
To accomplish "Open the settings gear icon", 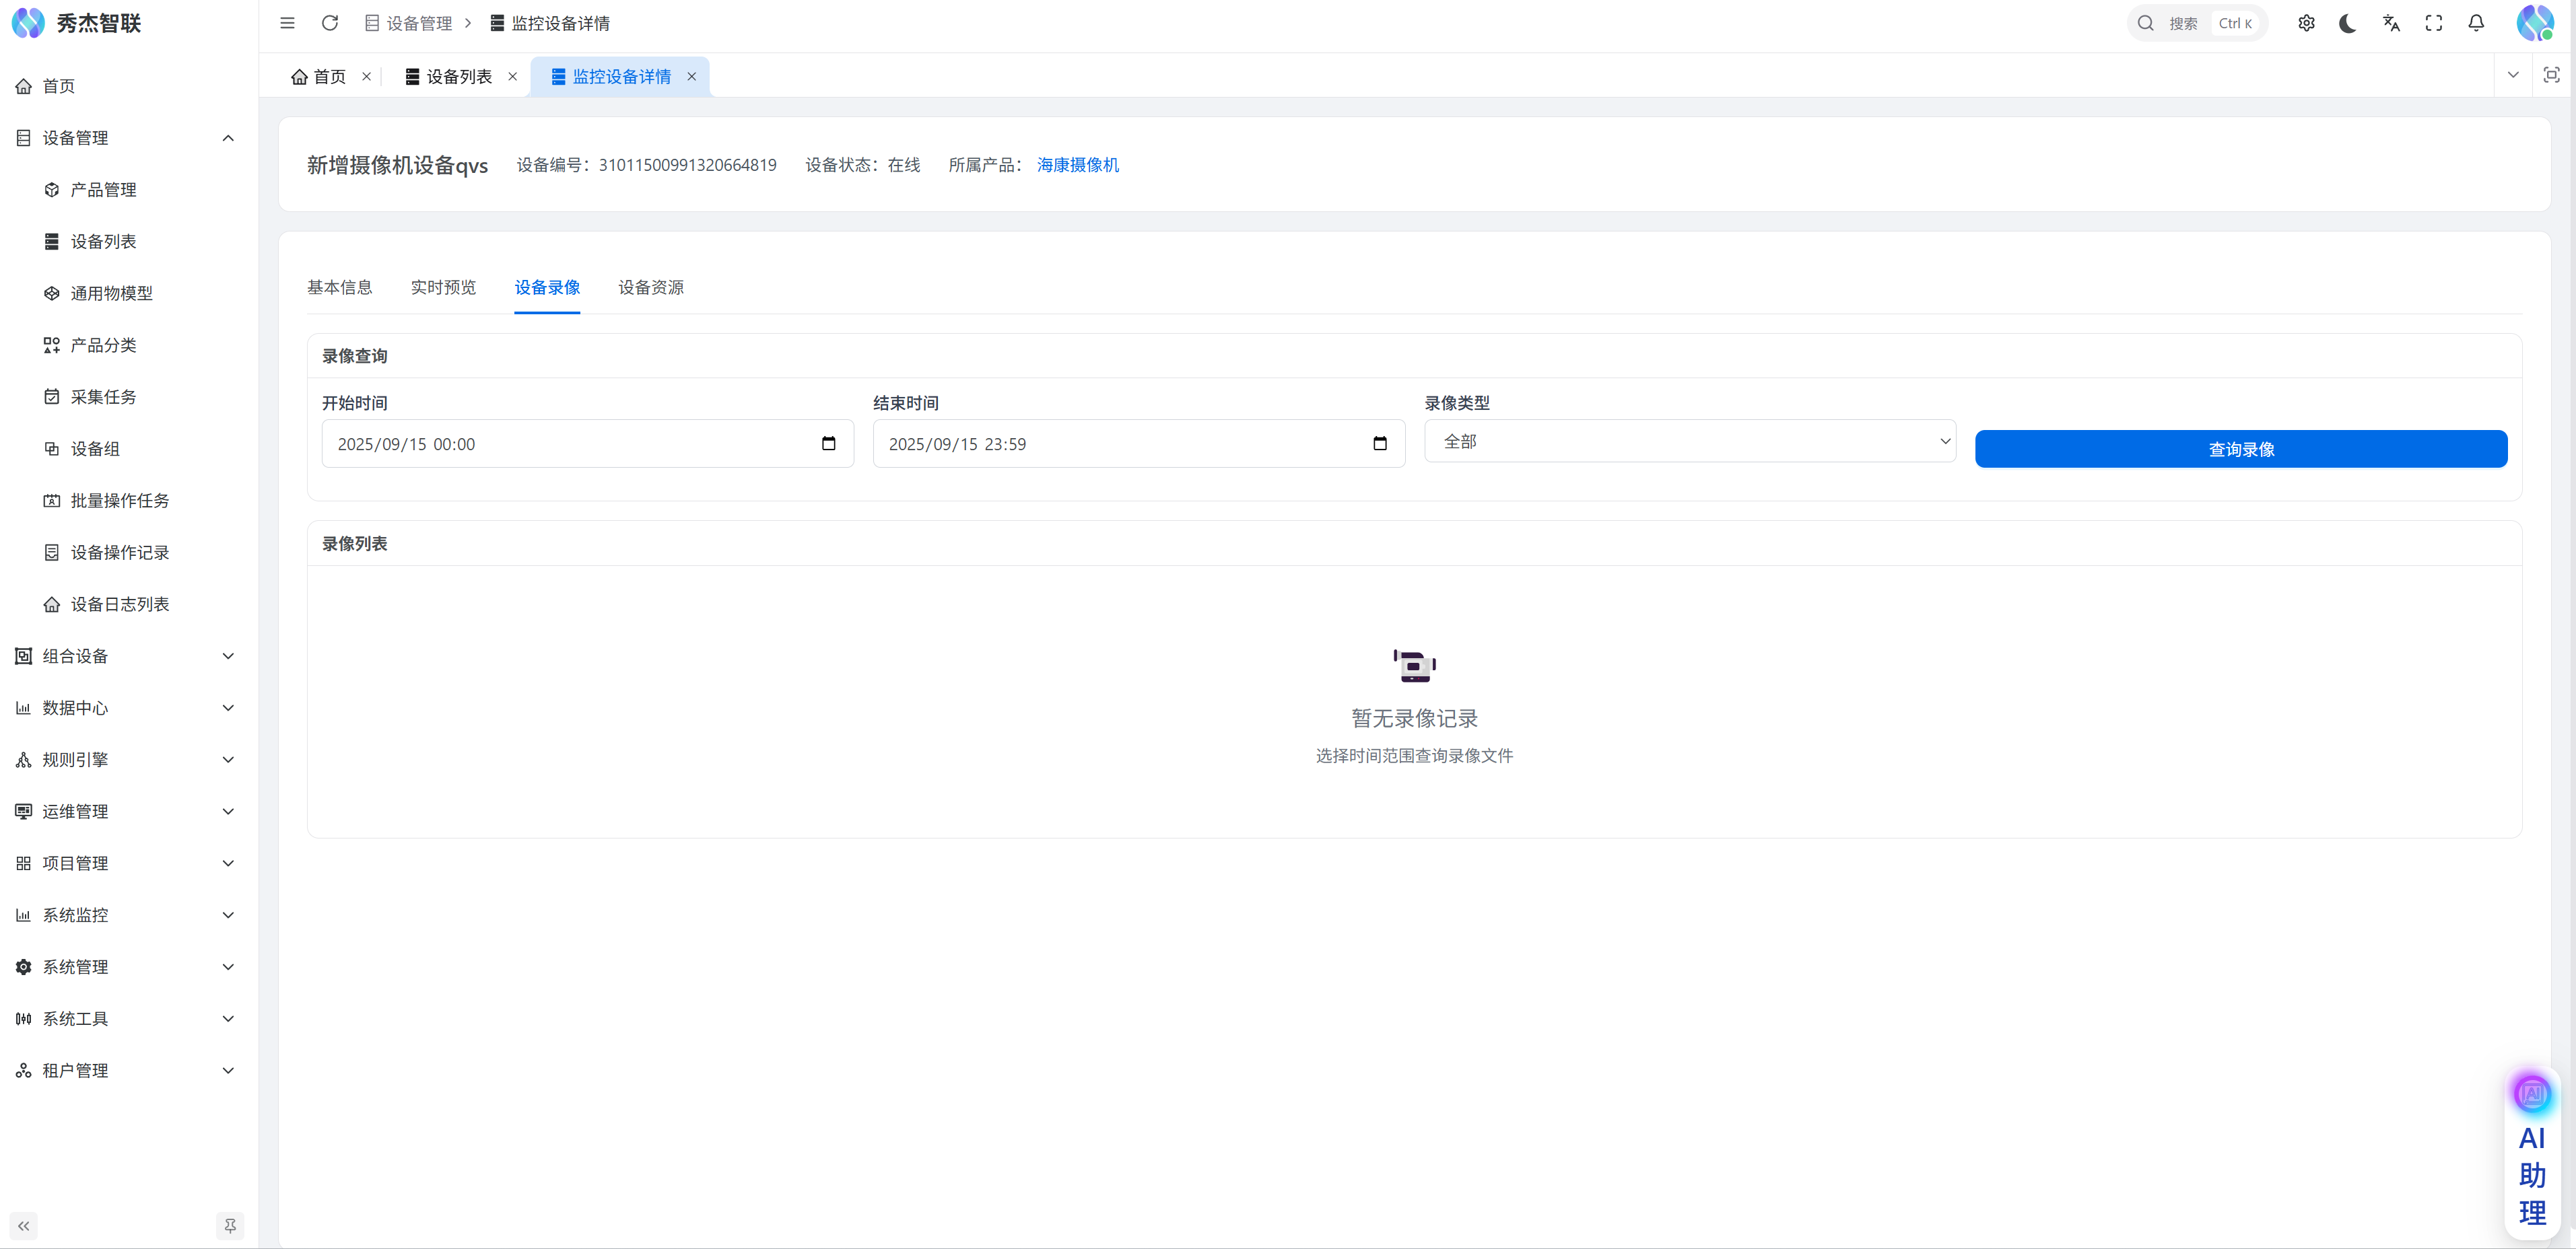I will pyautogui.click(x=2306, y=23).
